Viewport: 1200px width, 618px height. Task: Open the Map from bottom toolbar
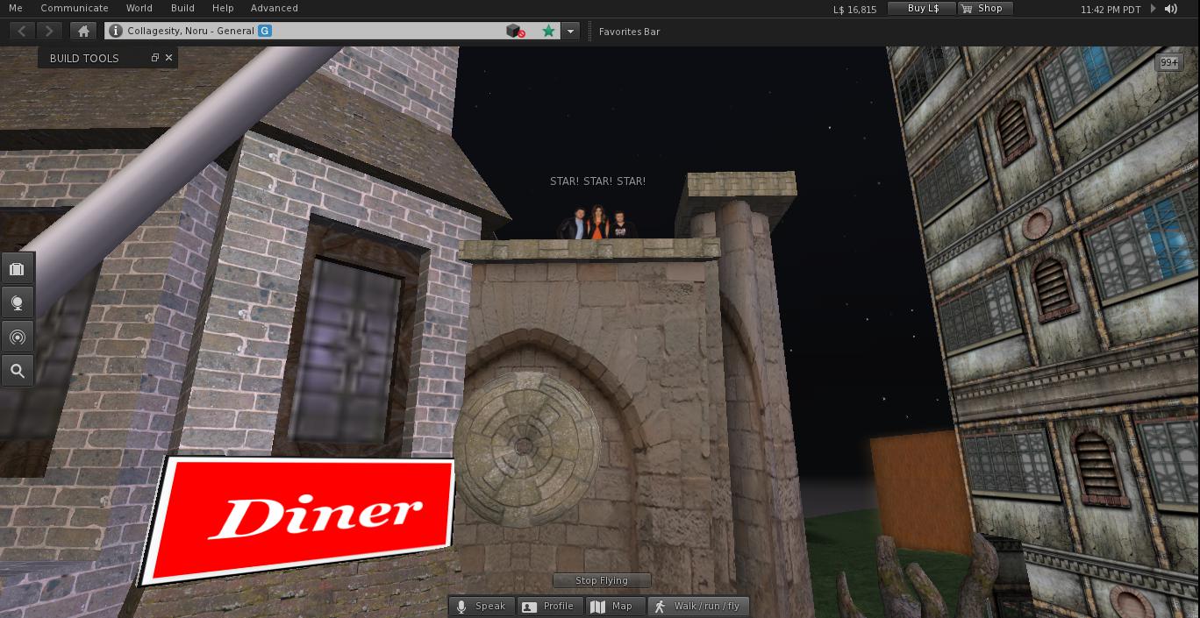(611, 606)
